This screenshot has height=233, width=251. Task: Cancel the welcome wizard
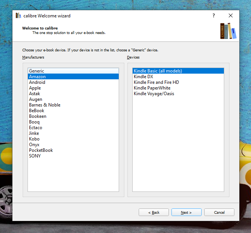(x=219, y=212)
